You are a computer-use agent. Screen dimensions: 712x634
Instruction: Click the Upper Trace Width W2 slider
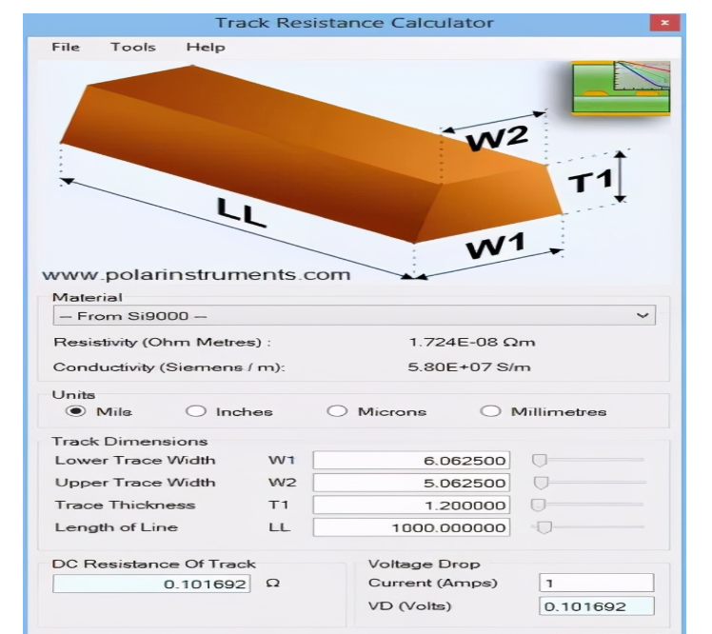[x=540, y=483]
